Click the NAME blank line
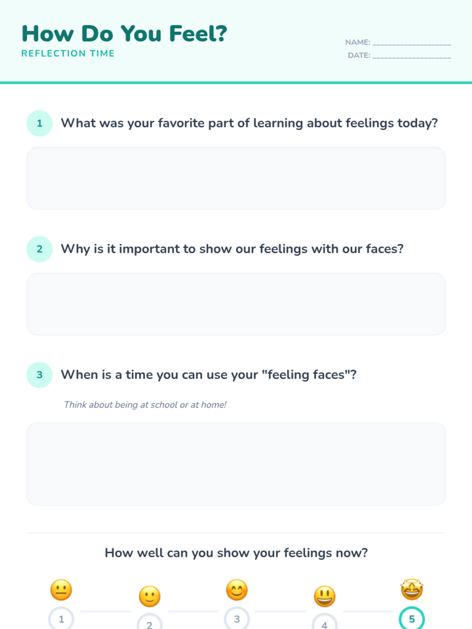 (x=411, y=43)
